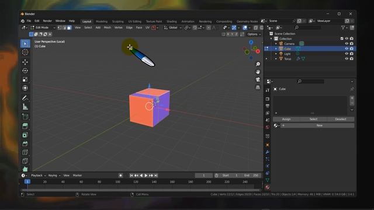Open the Vertex menu
This screenshot has height=210, width=374.
118,28
